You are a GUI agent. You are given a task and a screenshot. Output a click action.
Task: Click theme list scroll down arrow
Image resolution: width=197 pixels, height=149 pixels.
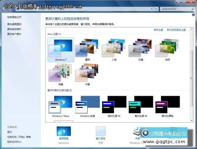click(191, 121)
